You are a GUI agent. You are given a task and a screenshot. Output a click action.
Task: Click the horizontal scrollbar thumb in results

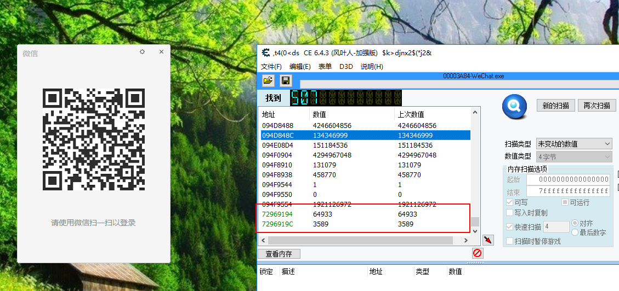[x=360, y=240]
